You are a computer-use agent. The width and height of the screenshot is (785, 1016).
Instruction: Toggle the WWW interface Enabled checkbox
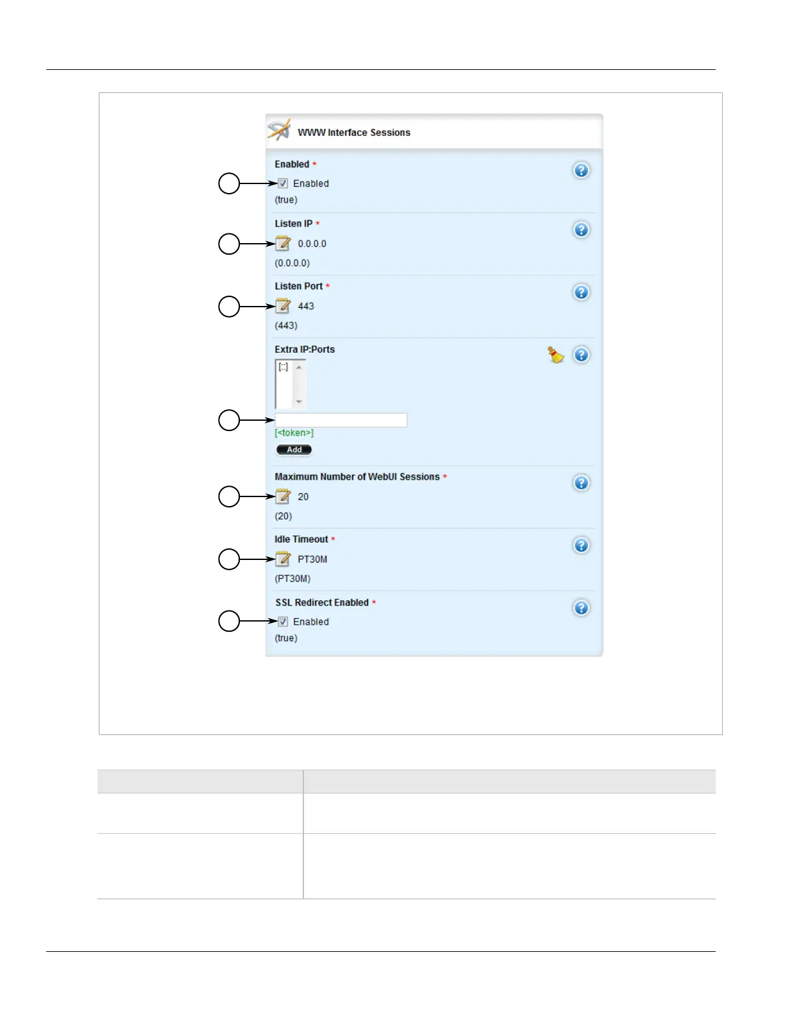click(283, 183)
